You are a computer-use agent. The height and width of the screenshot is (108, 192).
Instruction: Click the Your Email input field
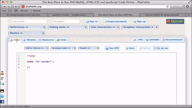29,21
